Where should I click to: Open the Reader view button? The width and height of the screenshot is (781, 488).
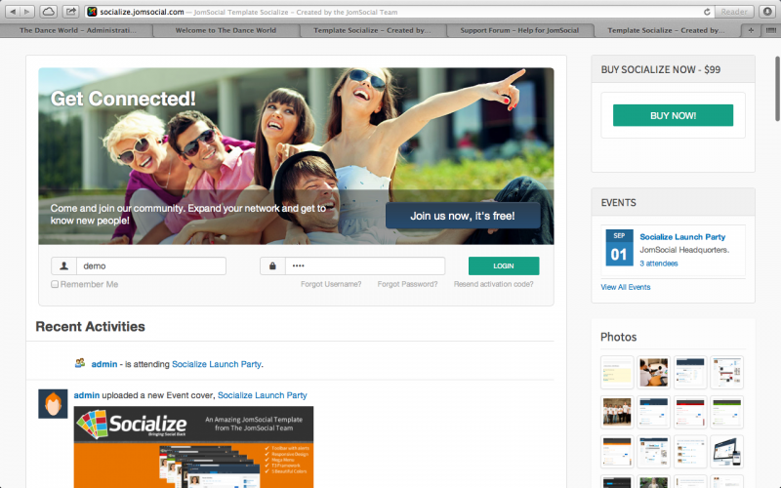coord(734,12)
